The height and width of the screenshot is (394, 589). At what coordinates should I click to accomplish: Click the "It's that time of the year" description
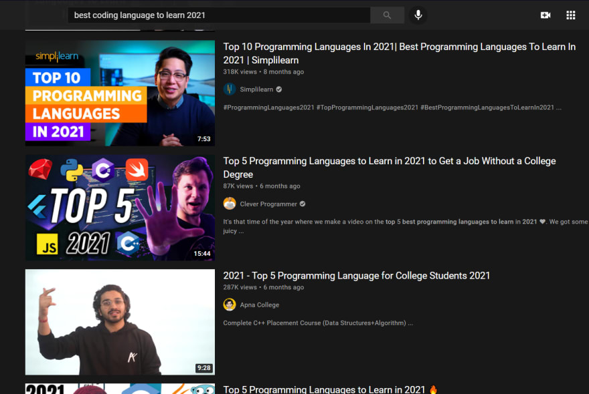tap(406, 226)
